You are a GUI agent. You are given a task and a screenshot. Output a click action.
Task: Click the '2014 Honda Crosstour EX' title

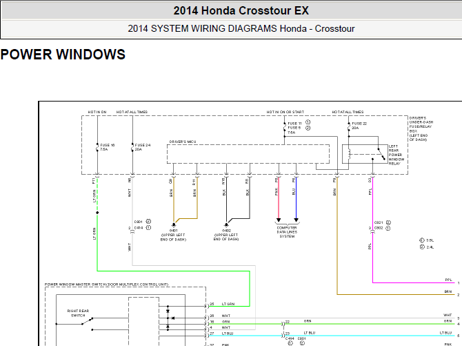click(x=241, y=10)
